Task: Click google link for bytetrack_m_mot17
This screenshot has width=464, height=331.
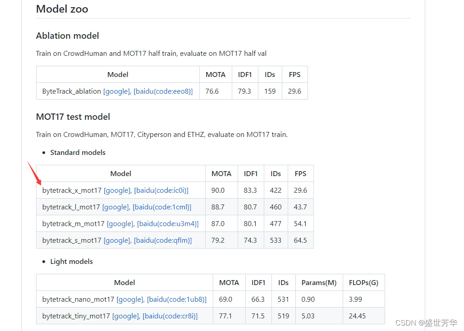Action: coord(120,224)
